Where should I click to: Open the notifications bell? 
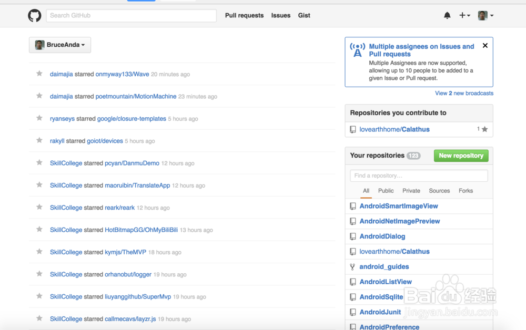(x=447, y=16)
